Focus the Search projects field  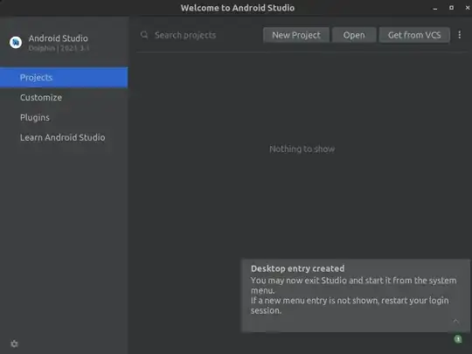(198, 35)
